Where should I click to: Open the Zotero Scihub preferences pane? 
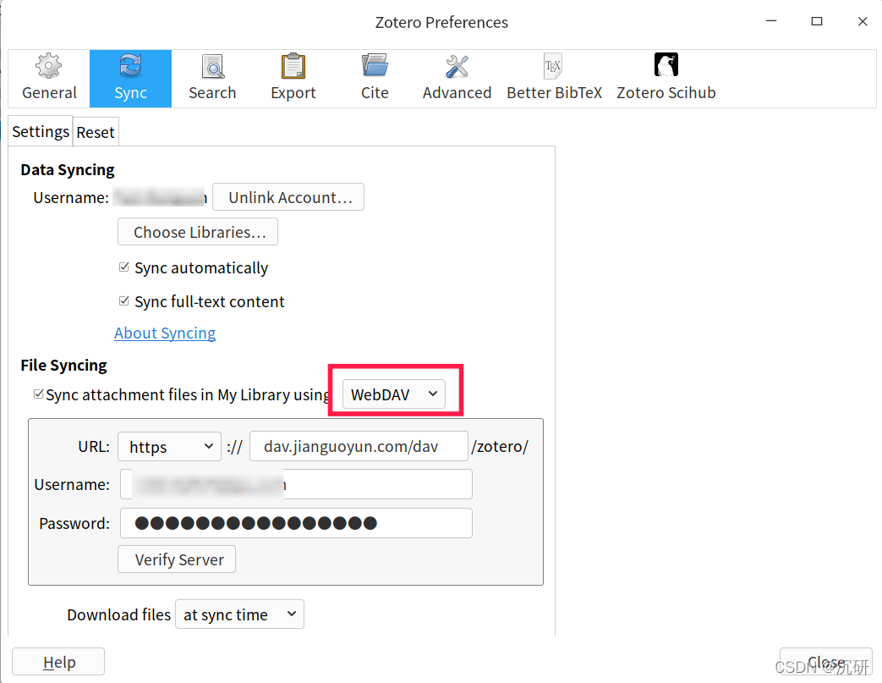point(666,78)
